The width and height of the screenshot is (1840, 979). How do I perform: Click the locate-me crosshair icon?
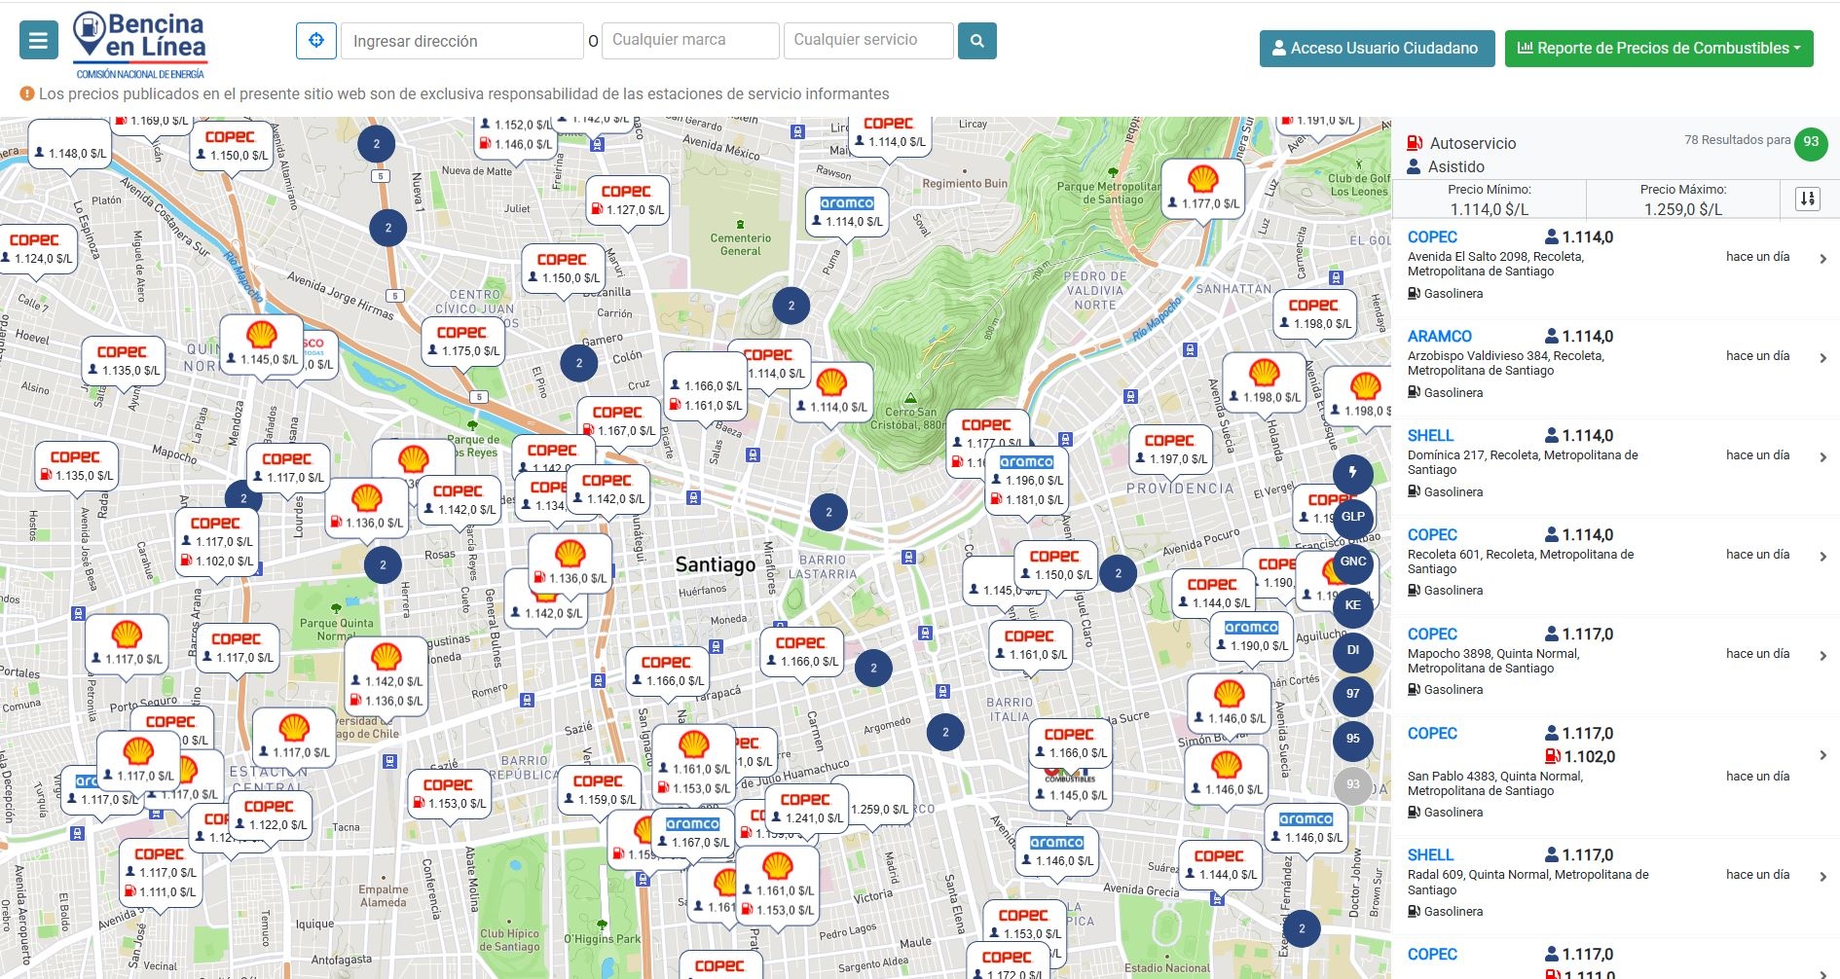coord(315,41)
